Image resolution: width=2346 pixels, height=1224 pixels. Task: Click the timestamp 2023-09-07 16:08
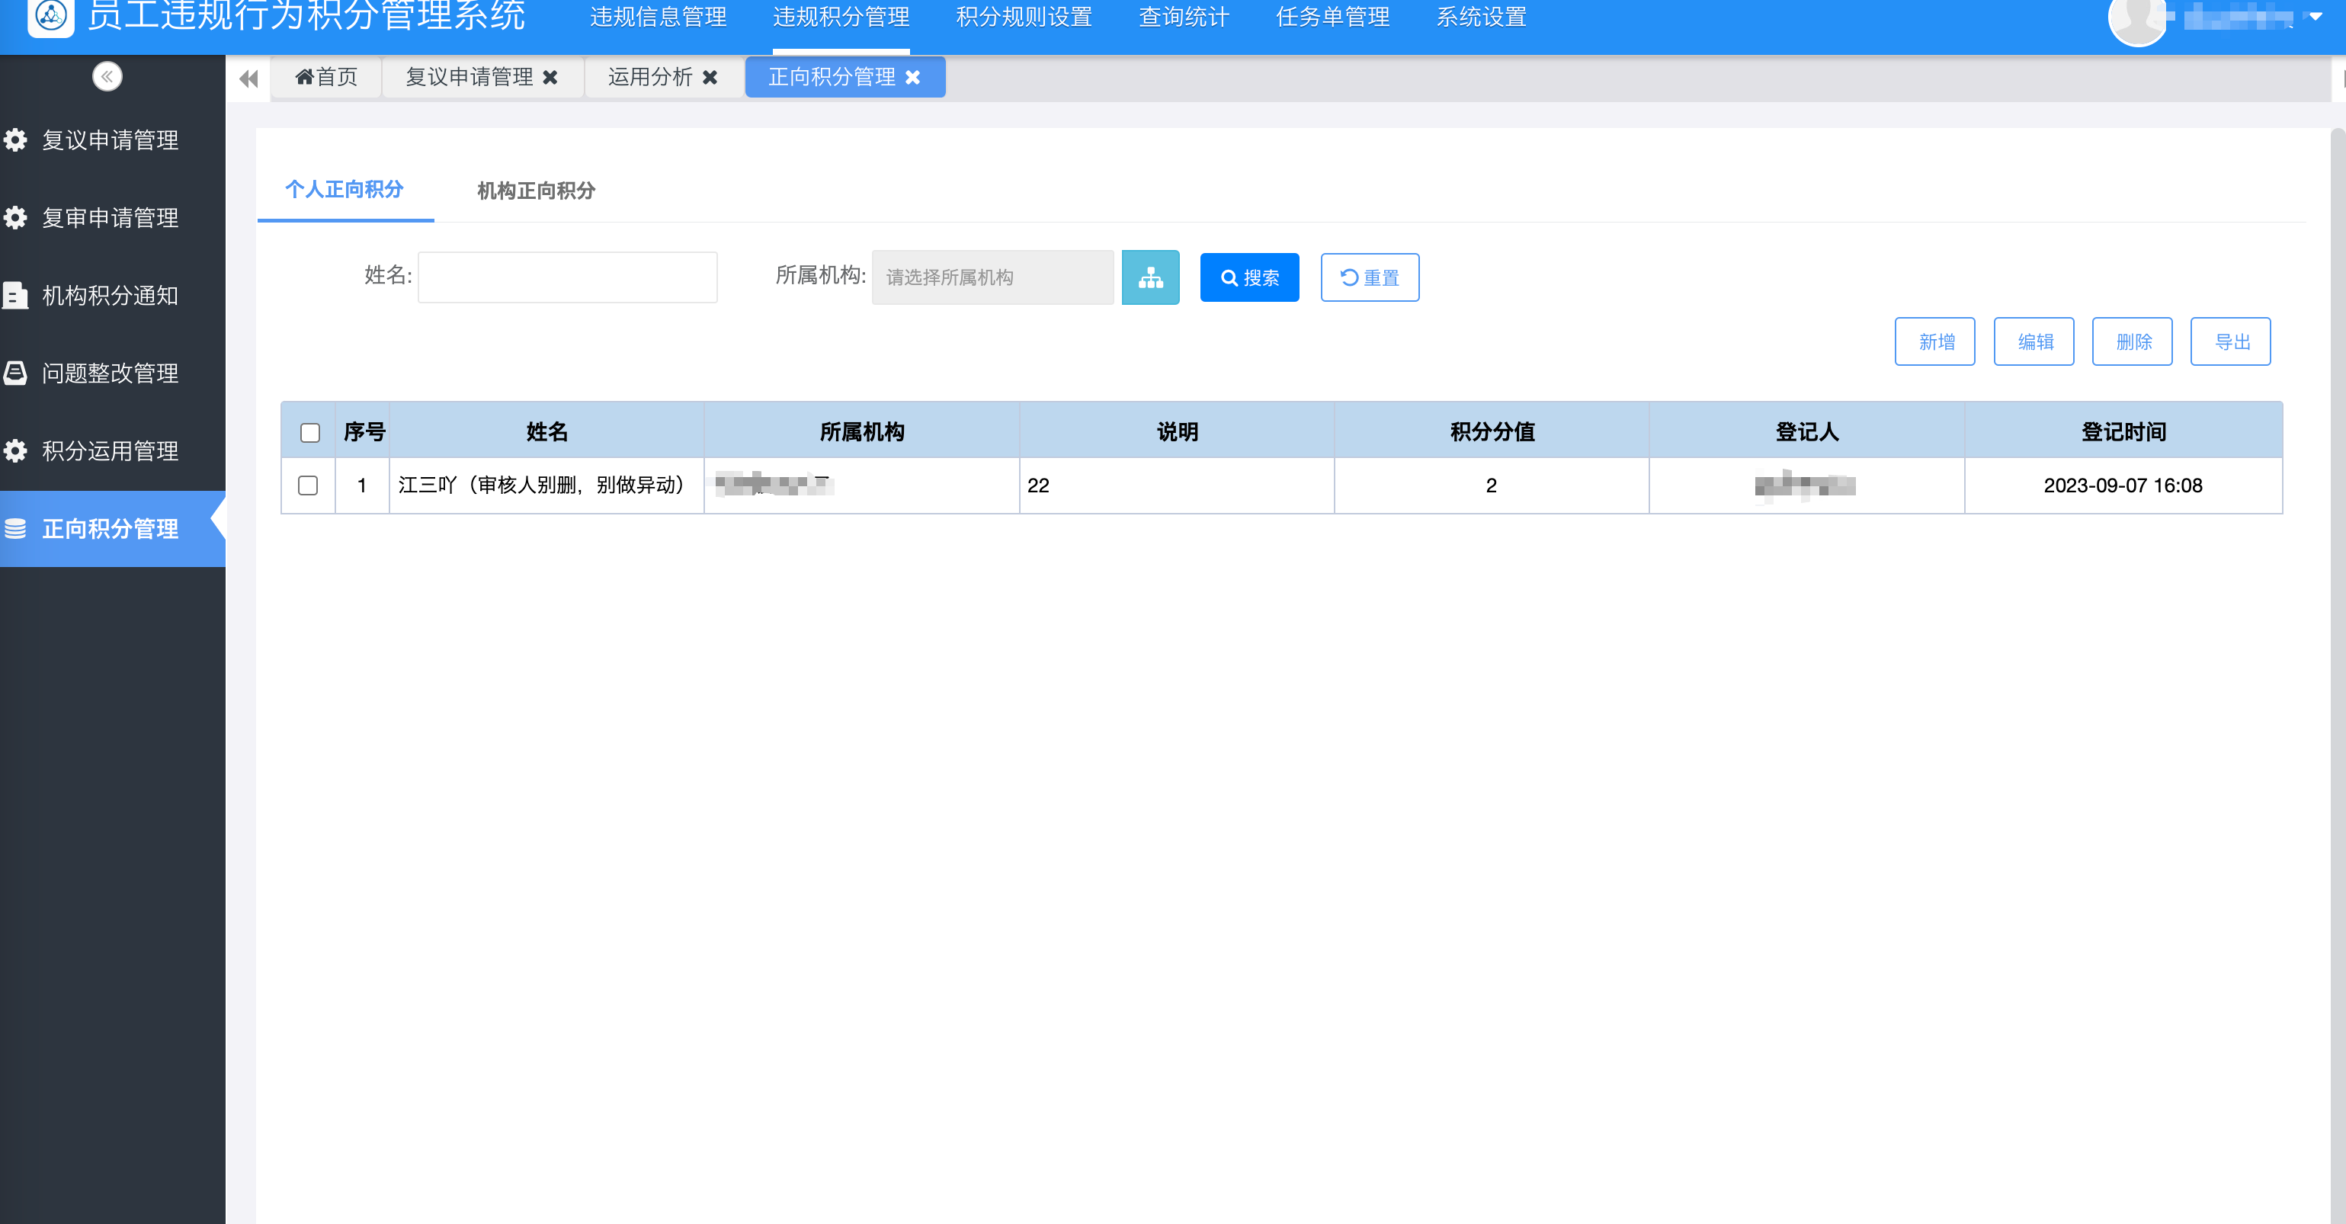[2123, 485]
